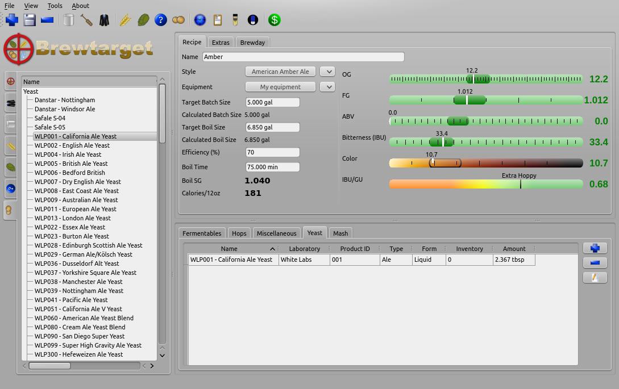Open the Tools menu
Screen dimensions: 619x389
coord(55,6)
